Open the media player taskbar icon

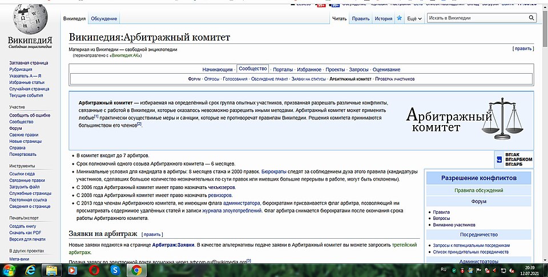[72, 270]
